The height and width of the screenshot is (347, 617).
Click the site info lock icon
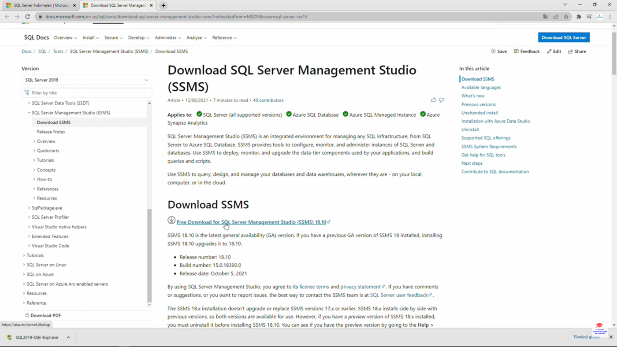(x=41, y=17)
